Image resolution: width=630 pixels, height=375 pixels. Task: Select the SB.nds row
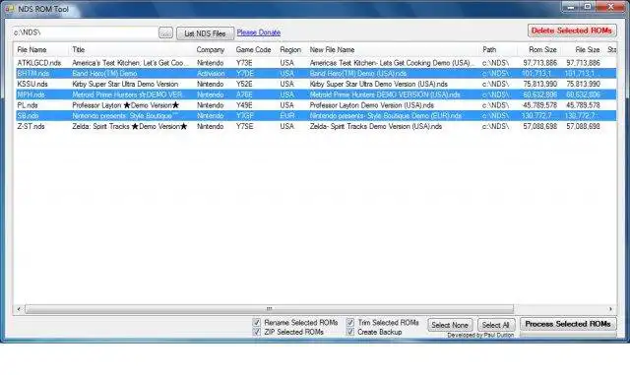(x=316, y=116)
